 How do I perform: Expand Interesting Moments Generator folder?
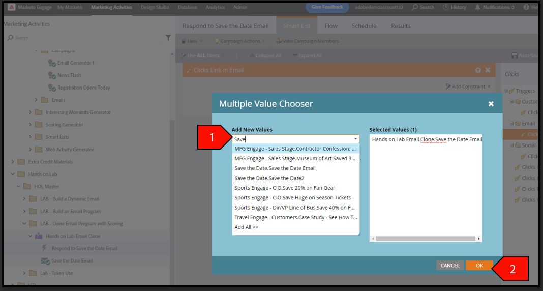30,112
